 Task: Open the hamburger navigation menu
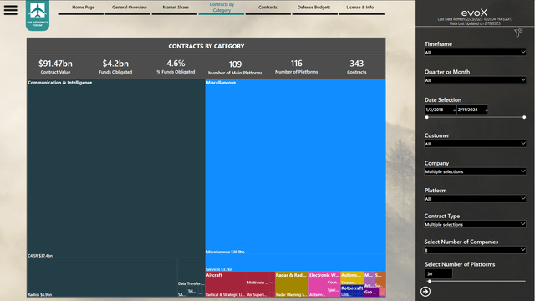point(11,9)
